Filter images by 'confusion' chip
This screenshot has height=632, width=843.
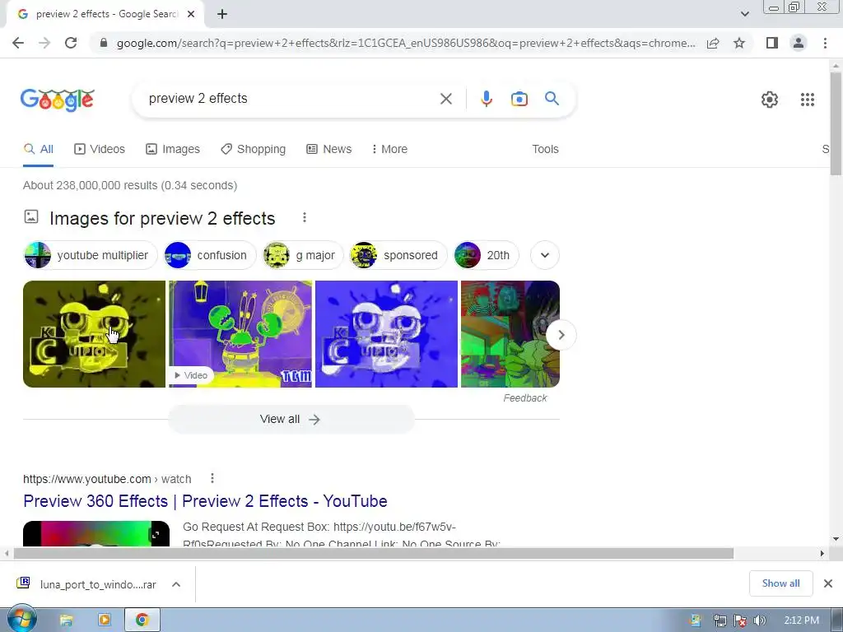tap(210, 255)
